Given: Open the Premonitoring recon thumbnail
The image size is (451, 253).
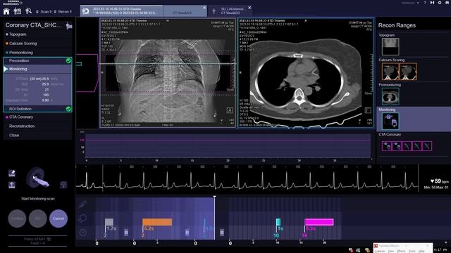Looking at the screenshot, I should (390, 97).
